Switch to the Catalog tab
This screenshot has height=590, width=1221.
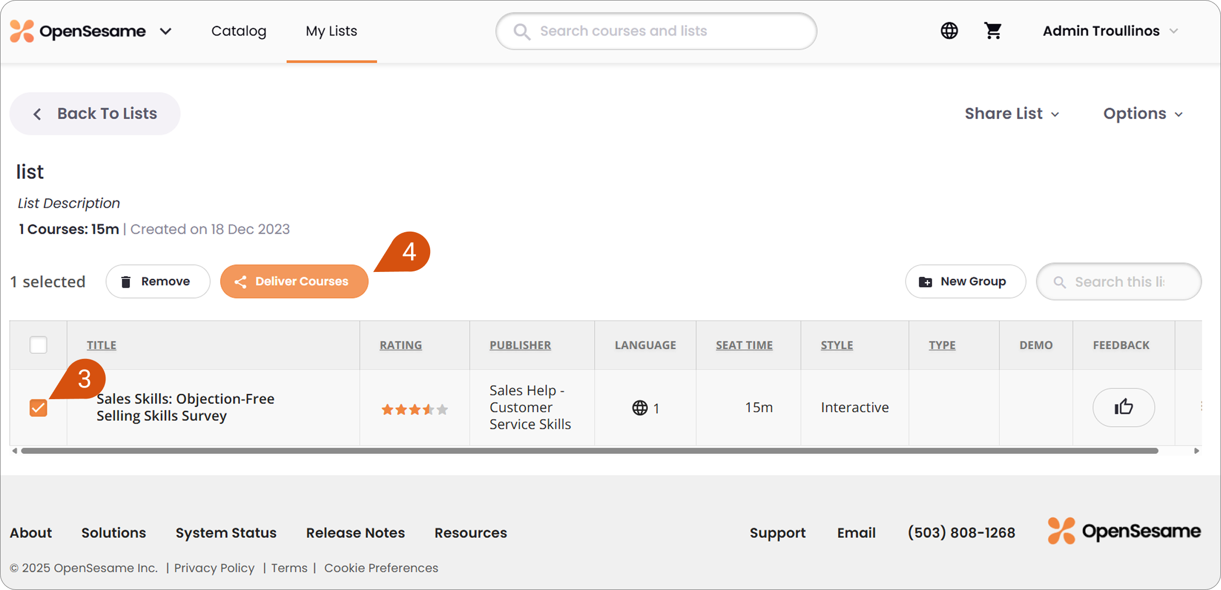[239, 31]
